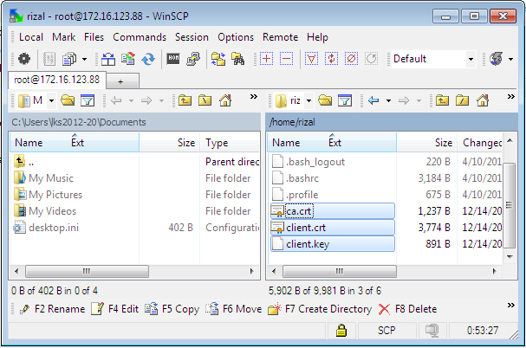Click the Unselect Files minus icon

(x=286, y=59)
